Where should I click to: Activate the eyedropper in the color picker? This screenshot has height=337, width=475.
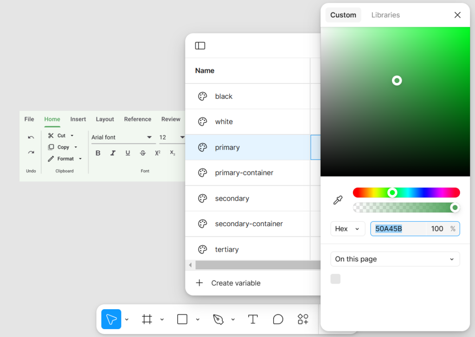pos(338,200)
